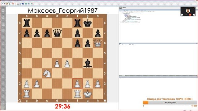Image resolution: width=198 pixels, height=111 pixels.
Task: Click the white side-to-move square indicator
Action: click(105, 101)
